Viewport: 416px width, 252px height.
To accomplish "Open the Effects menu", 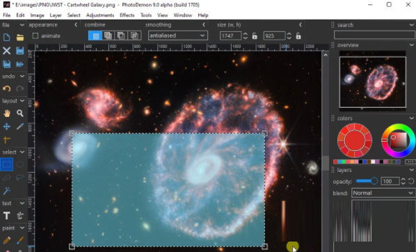I will [127, 15].
